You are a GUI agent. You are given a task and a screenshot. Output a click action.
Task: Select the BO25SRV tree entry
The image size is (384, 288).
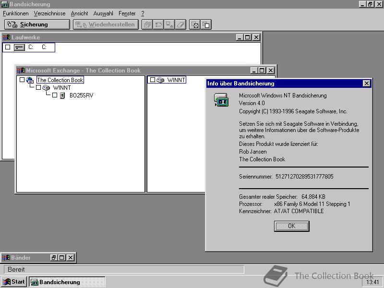pyautogui.click(x=81, y=95)
